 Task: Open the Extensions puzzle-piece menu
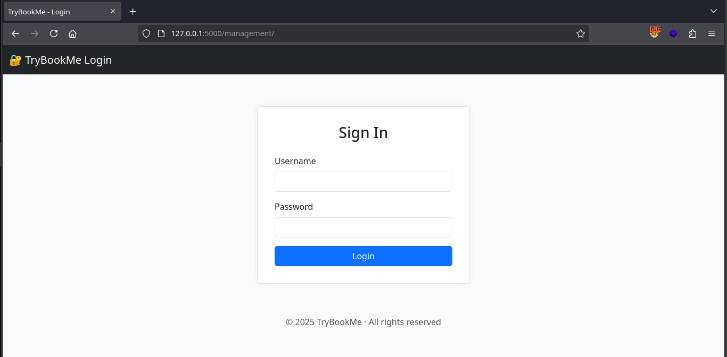click(692, 33)
